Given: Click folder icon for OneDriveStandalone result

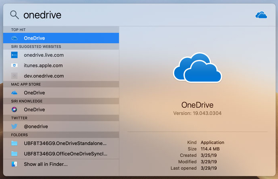Looking at the screenshot, I should [14, 143].
